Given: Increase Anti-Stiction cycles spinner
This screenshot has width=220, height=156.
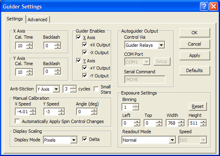Looking at the screenshot, I should (x=73, y=87).
